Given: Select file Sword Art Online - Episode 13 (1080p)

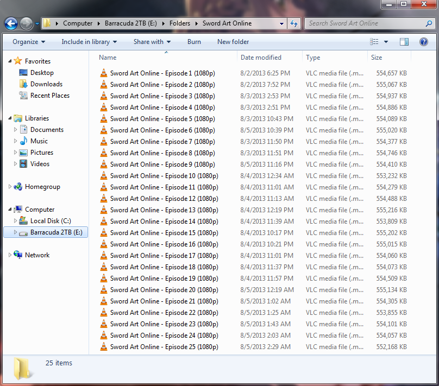Looking at the screenshot, I should point(164,210).
